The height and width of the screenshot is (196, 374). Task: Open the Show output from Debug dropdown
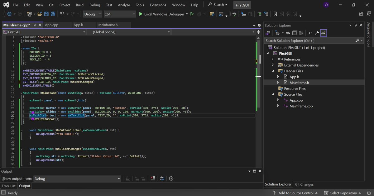click(x=77, y=179)
